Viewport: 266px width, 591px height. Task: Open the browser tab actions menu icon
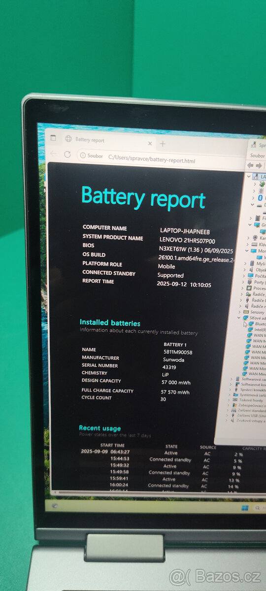pyautogui.click(x=53, y=138)
